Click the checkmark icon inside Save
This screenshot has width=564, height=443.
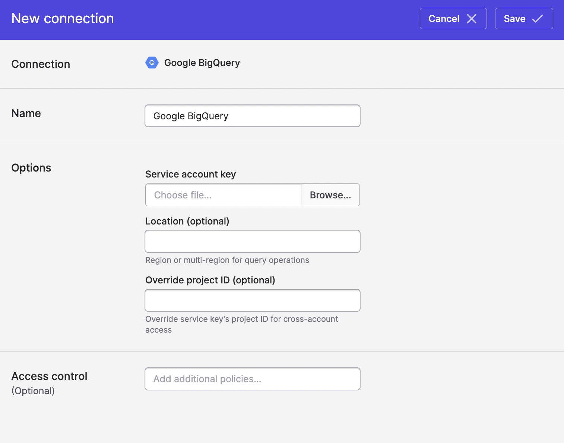click(x=537, y=19)
